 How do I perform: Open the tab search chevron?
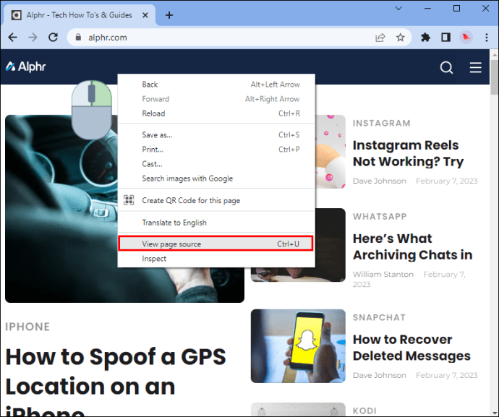(x=398, y=9)
